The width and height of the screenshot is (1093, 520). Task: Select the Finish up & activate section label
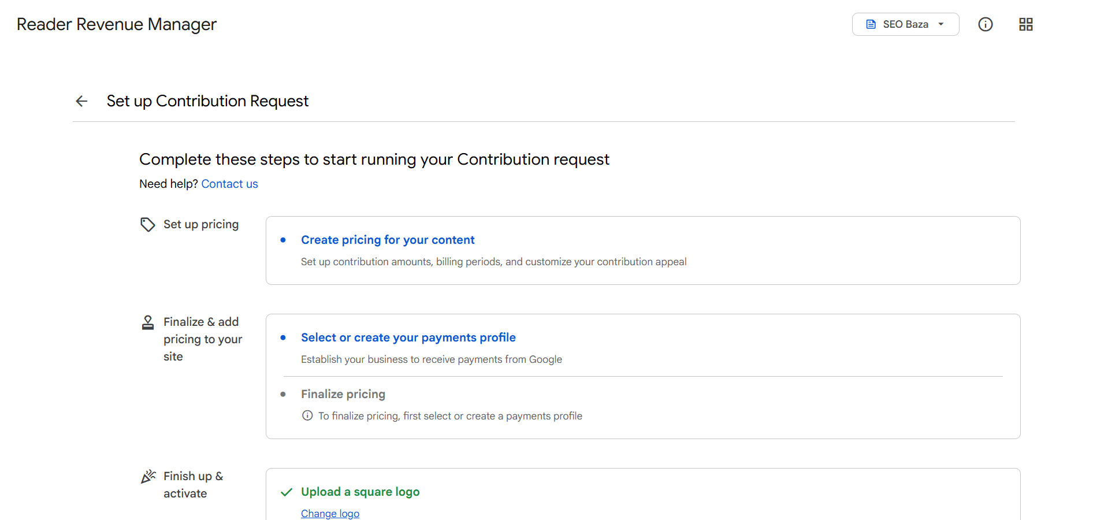[x=194, y=485]
